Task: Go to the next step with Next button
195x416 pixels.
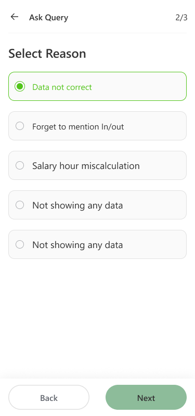Action: (x=146, y=397)
